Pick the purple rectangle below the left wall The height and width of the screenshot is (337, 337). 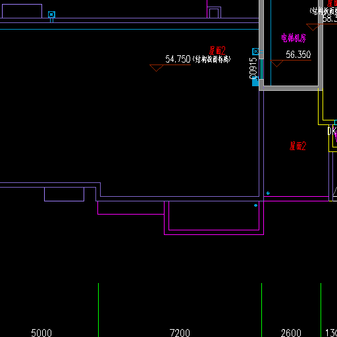point(64,194)
